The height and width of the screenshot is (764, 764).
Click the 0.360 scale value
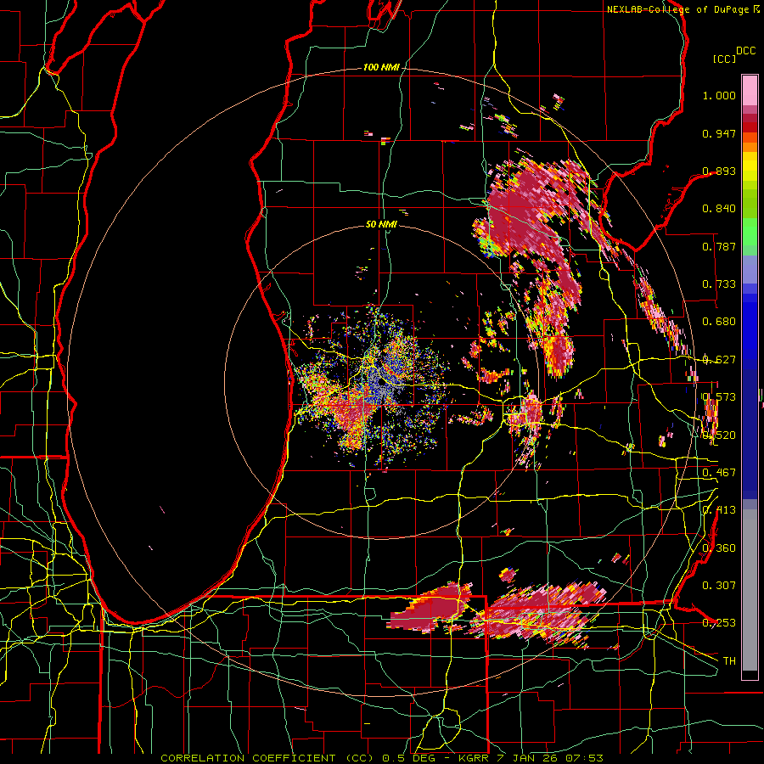(719, 548)
